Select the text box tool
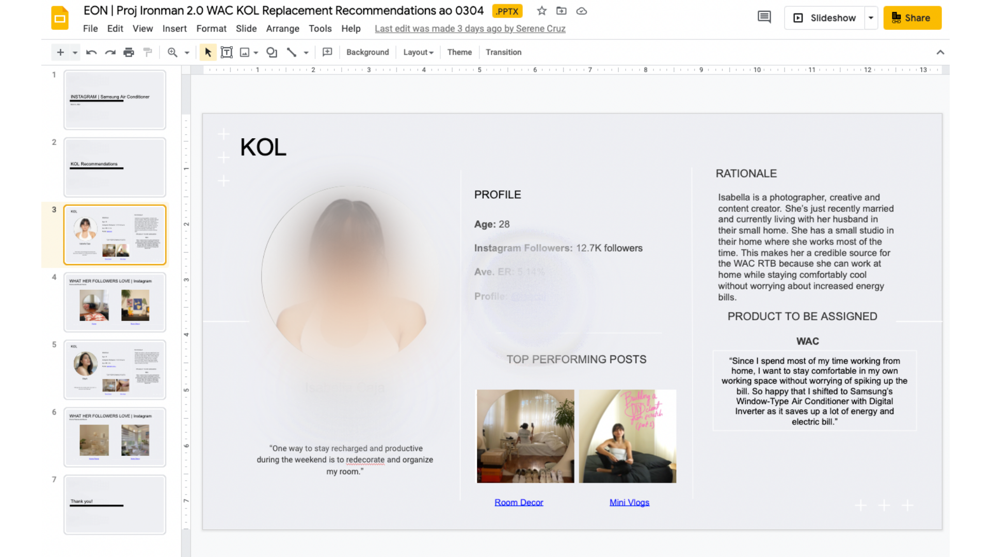The height and width of the screenshot is (557, 991). click(227, 52)
